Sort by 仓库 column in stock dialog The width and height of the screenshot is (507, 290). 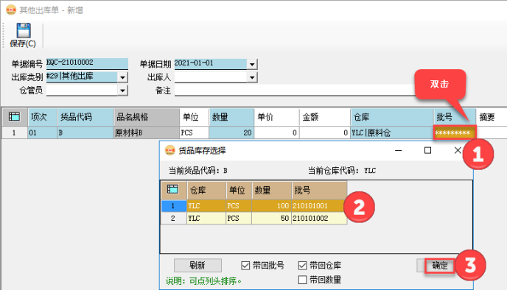[x=206, y=190]
